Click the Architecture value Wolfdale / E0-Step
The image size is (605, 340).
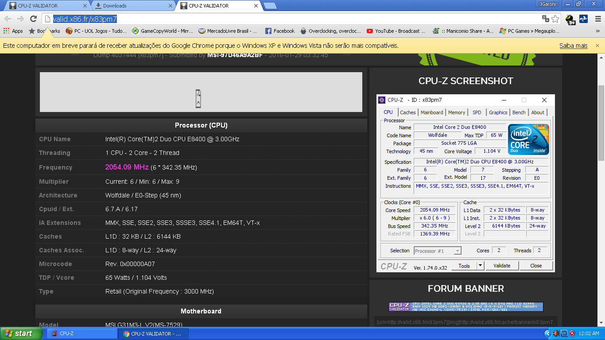point(143,195)
